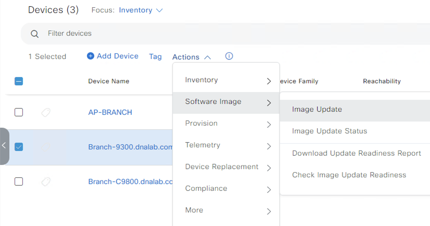Sort by Device Family column header

point(299,81)
